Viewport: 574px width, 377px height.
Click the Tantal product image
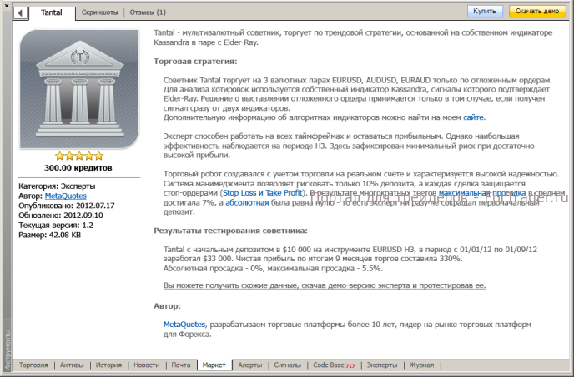click(79, 90)
